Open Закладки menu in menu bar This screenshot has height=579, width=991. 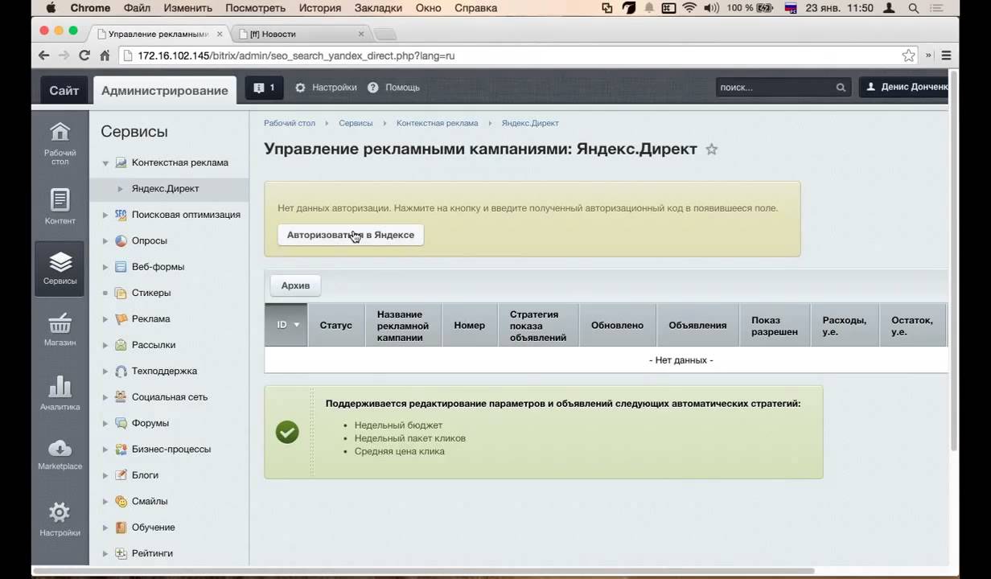coord(378,8)
